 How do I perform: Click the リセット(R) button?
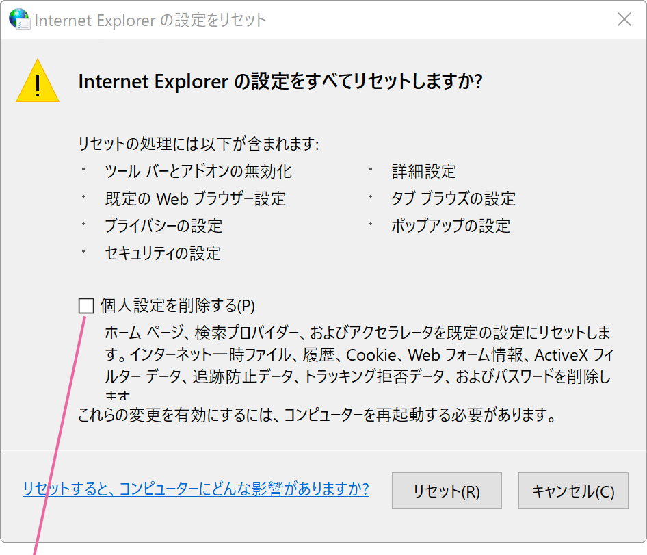coord(447,491)
